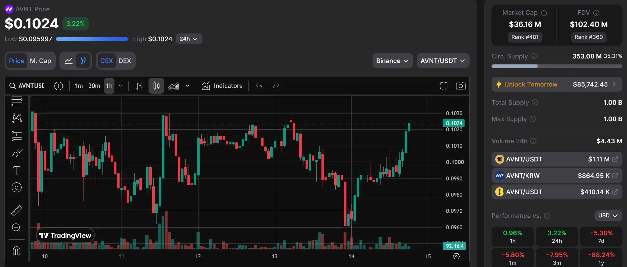Viewport: 627px width, 267px height.
Task: Show Total Supply info tooltip
Action: tap(535, 102)
